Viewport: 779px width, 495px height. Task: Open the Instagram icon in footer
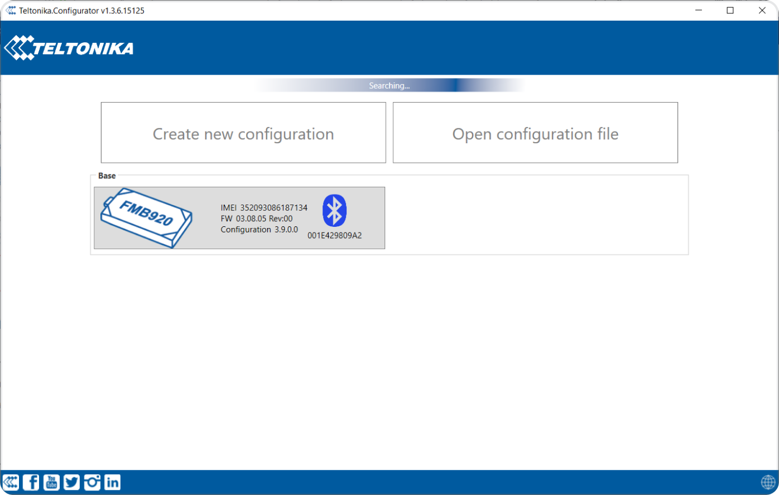click(92, 482)
